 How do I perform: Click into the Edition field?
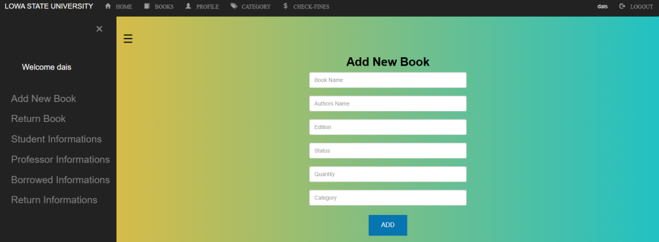click(x=388, y=127)
